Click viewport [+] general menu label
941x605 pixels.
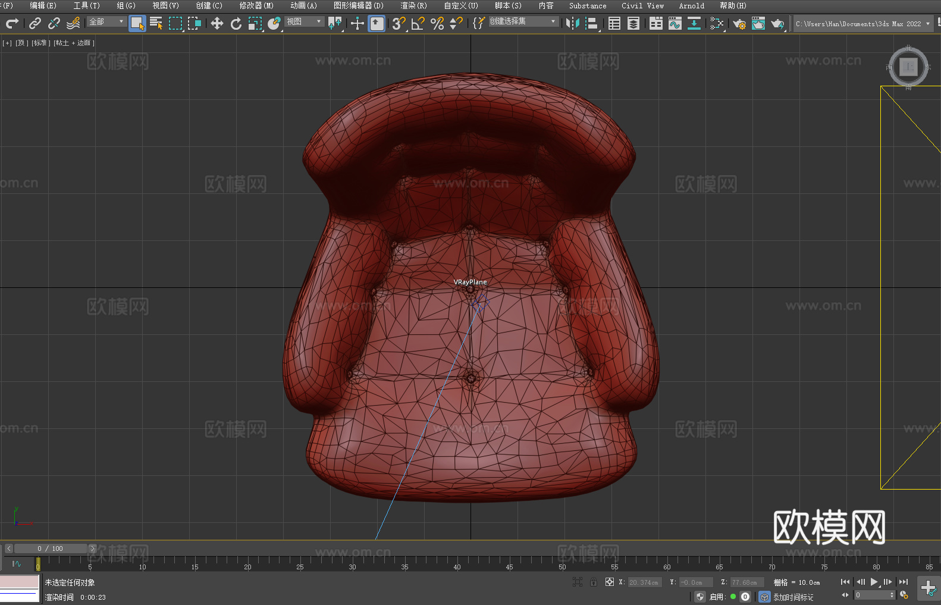tap(7, 43)
